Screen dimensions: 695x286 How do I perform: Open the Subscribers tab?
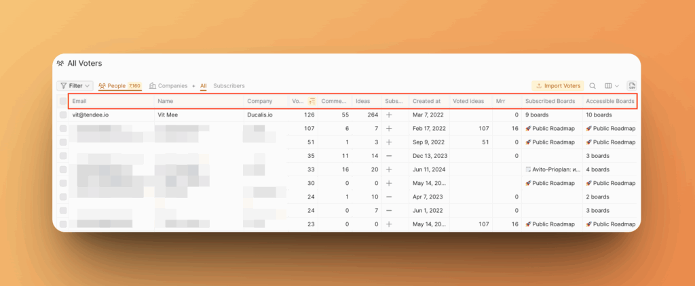pyautogui.click(x=229, y=86)
